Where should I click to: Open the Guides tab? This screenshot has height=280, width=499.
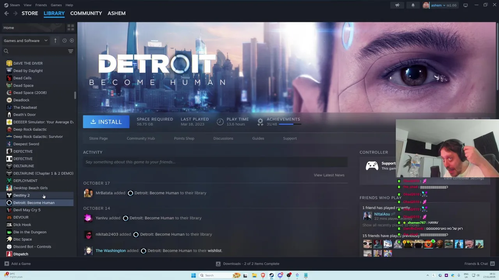point(258,138)
